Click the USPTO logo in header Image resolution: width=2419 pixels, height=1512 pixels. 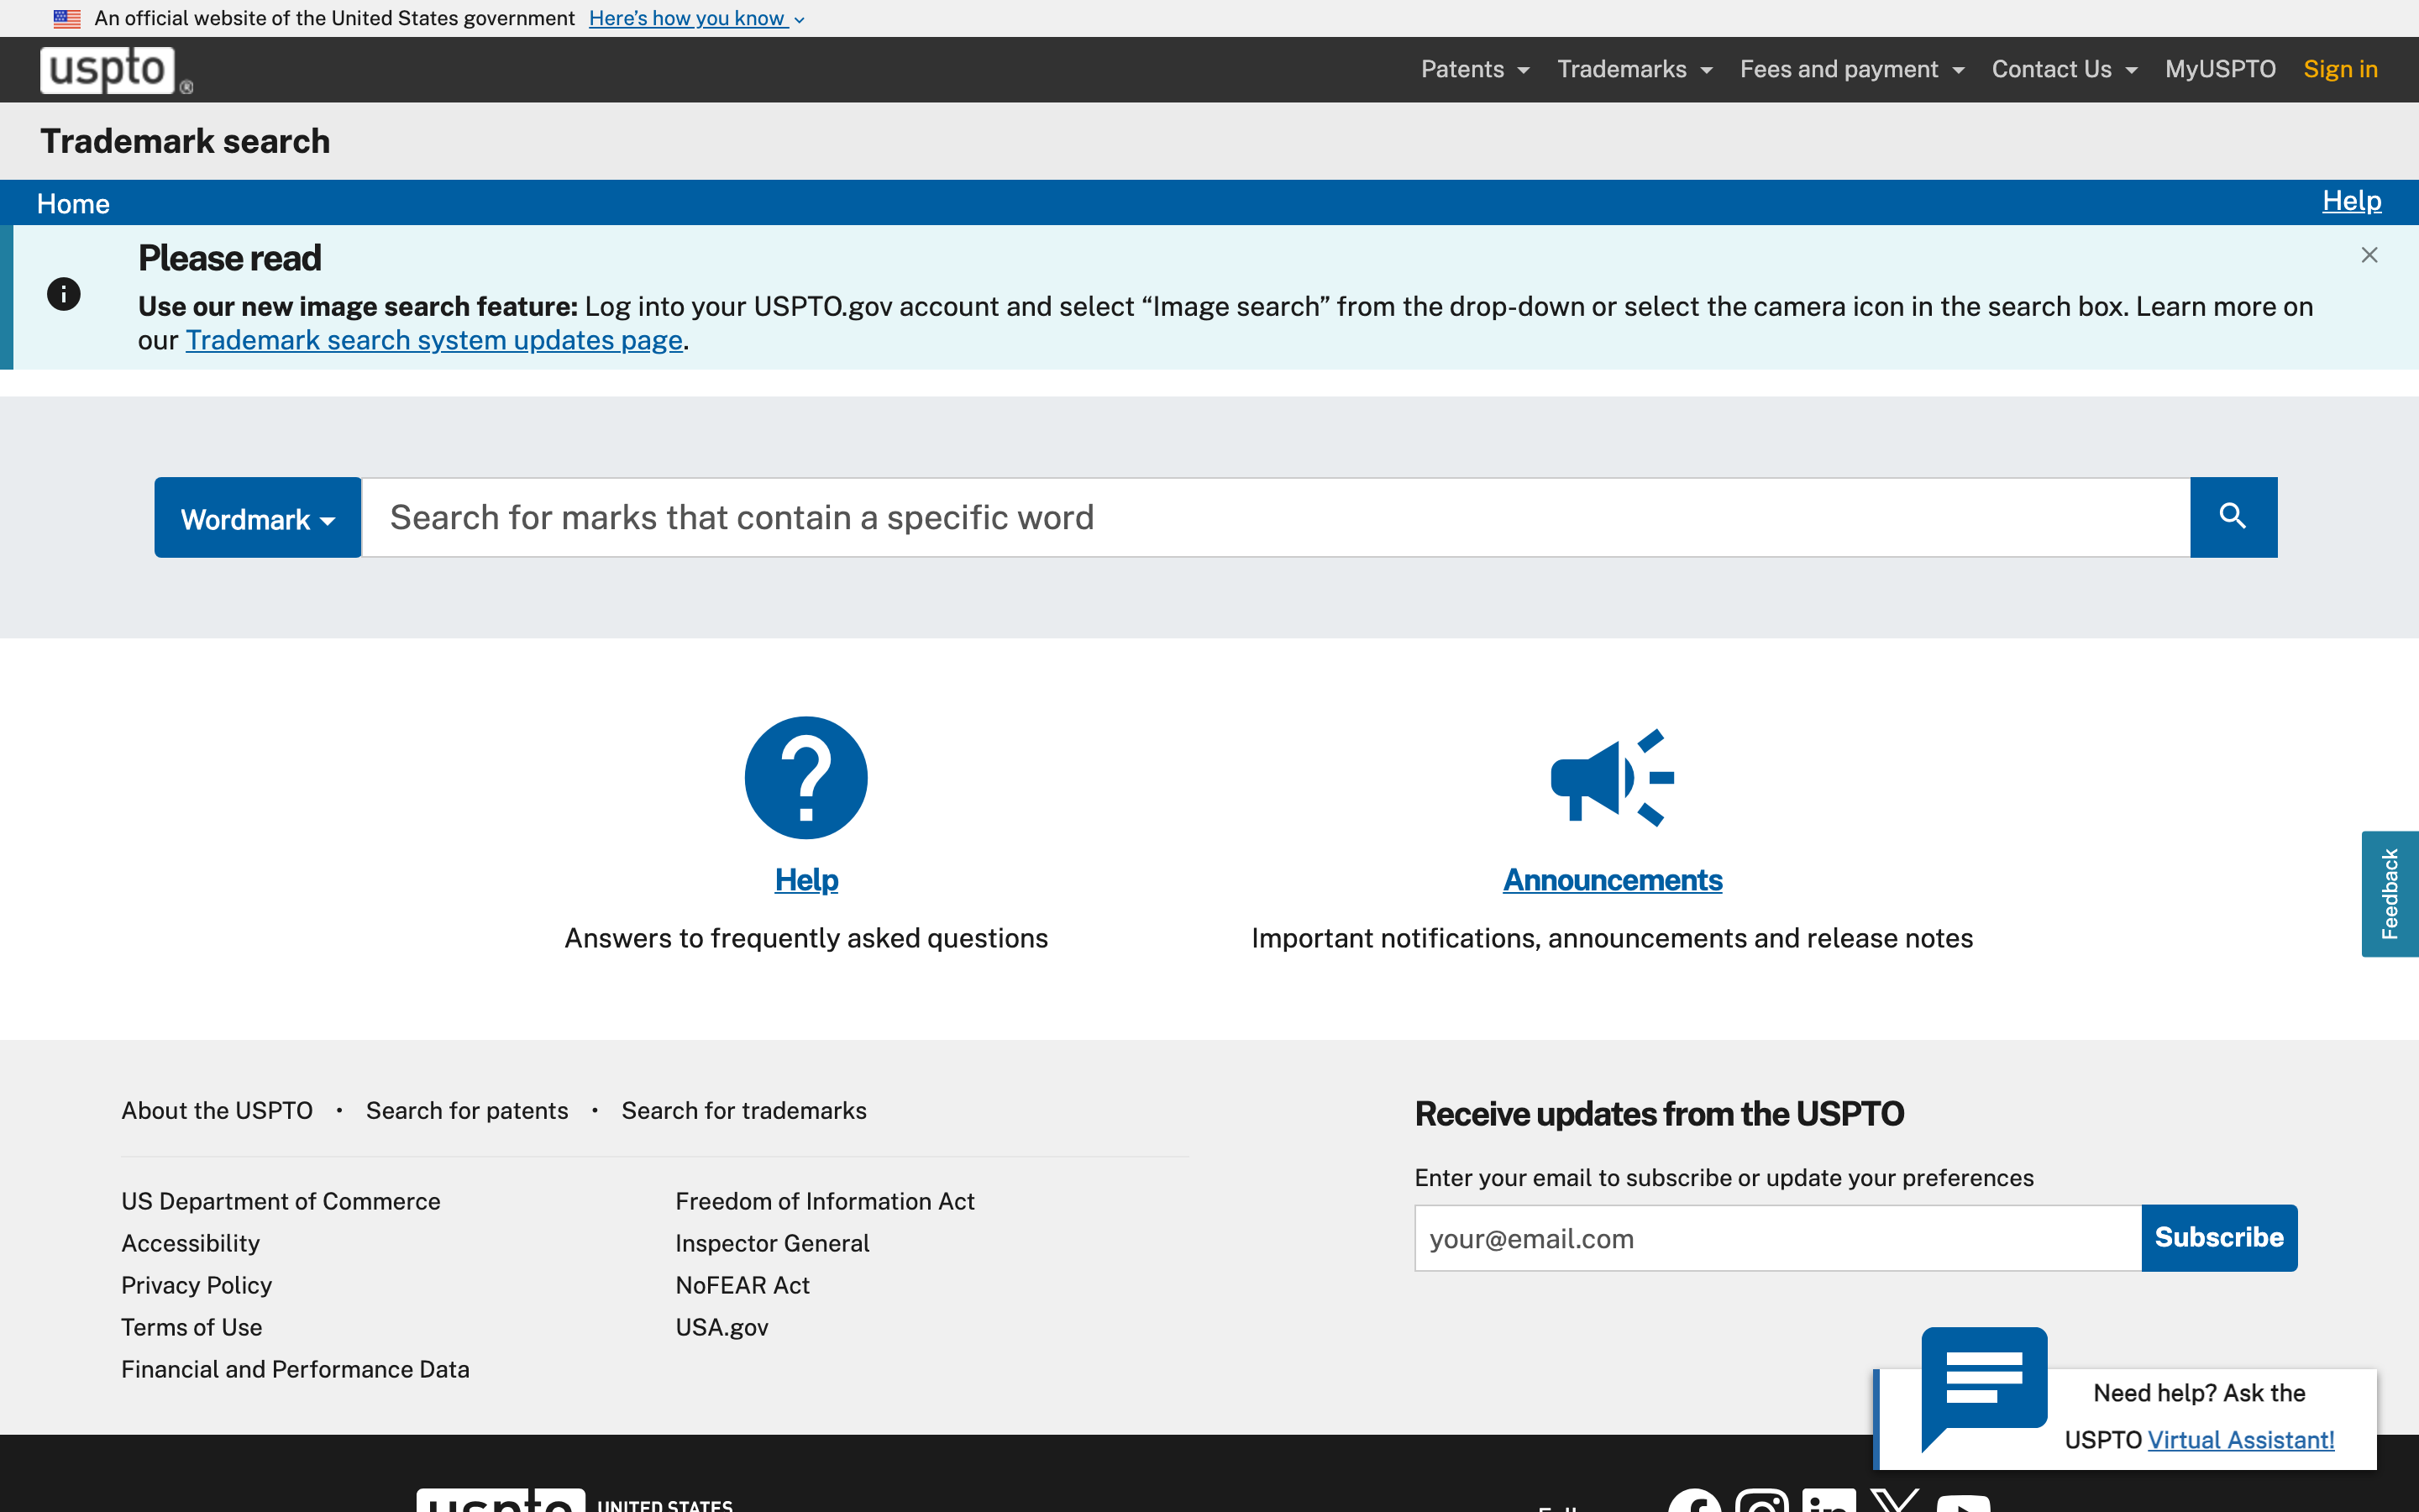click(x=116, y=70)
